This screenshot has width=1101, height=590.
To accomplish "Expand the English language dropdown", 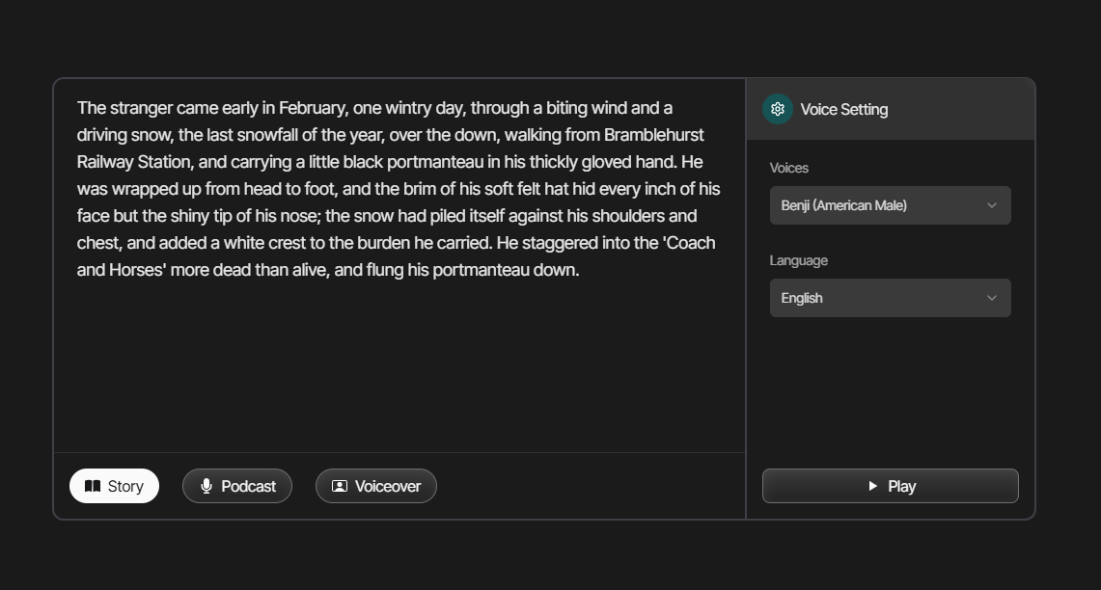I will click(890, 298).
